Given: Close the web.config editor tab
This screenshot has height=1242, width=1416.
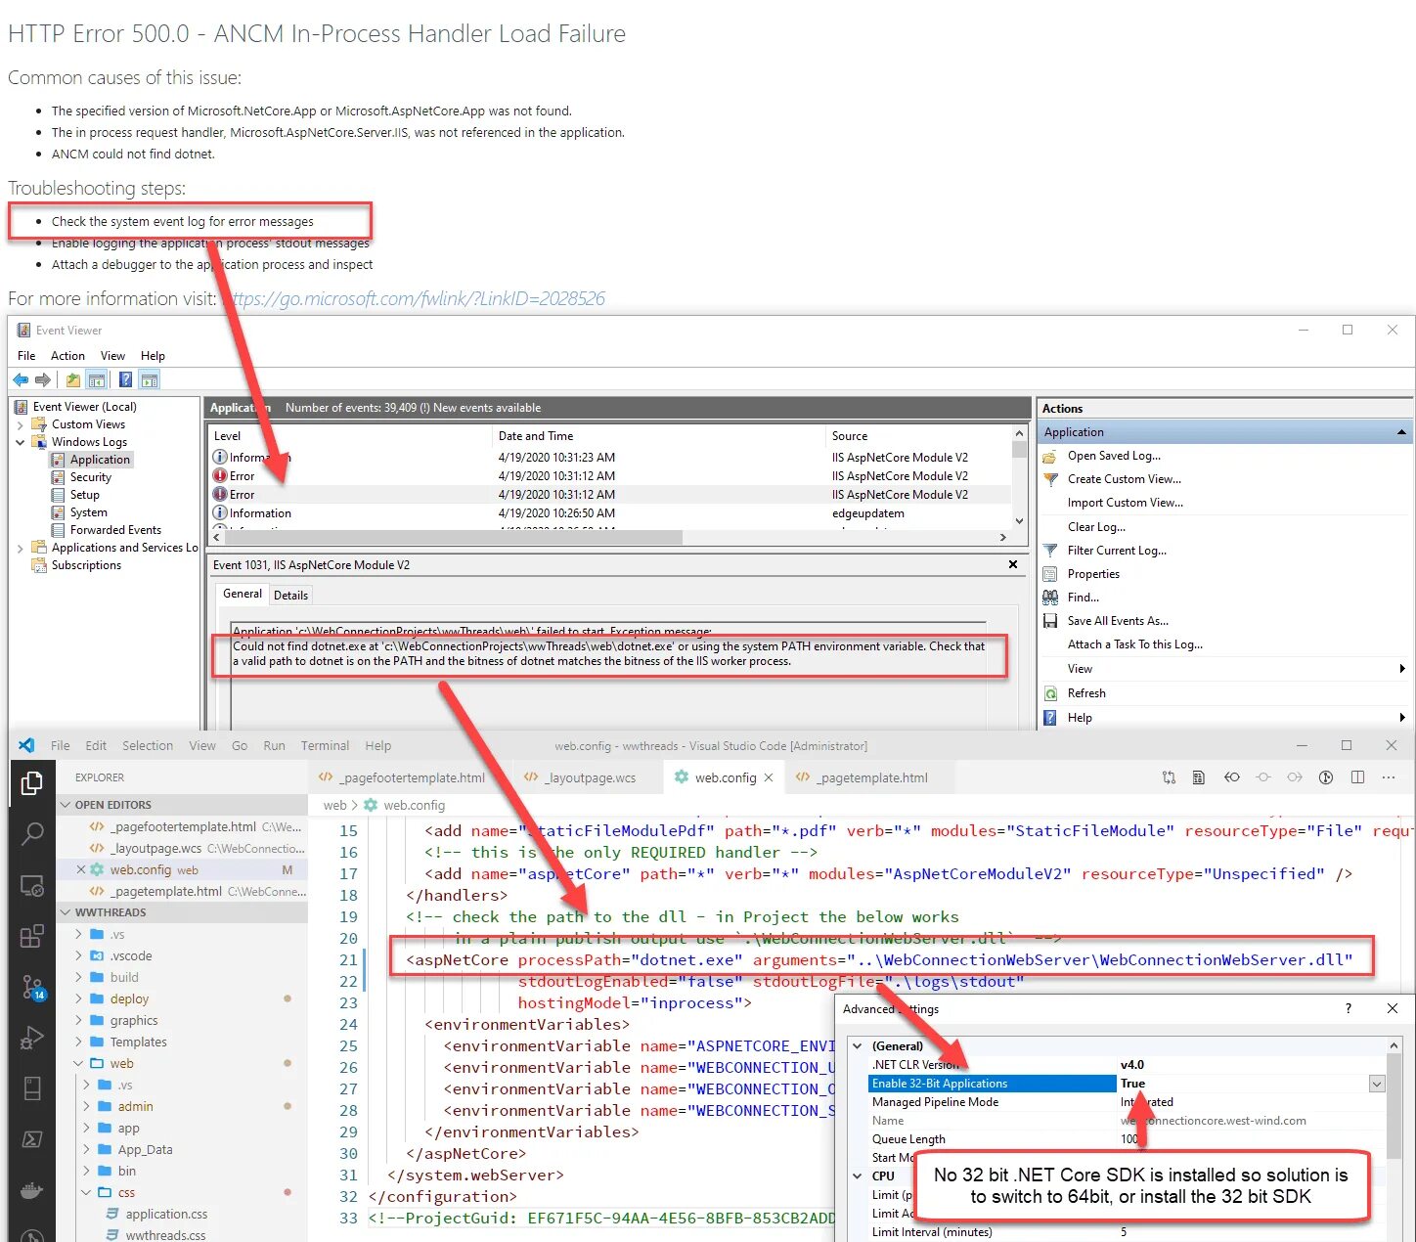Looking at the screenshot, I should click(x=769, y=777).
